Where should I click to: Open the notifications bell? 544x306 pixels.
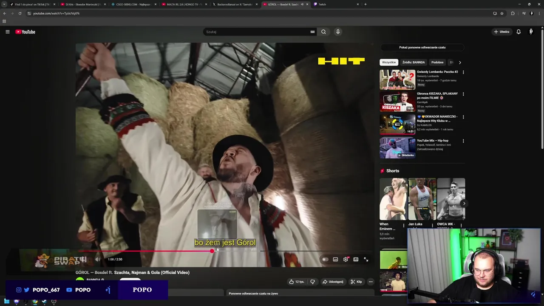tap(518, 32)
